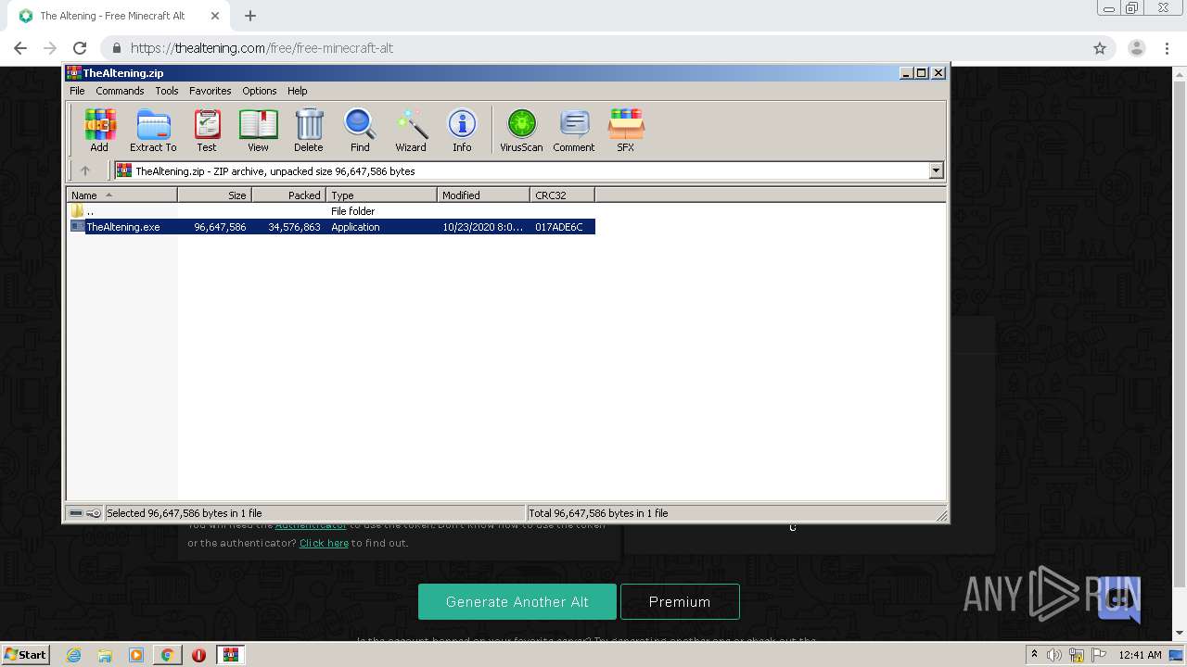
Task: Open the Favorites menu
Action: click(211, 91)
